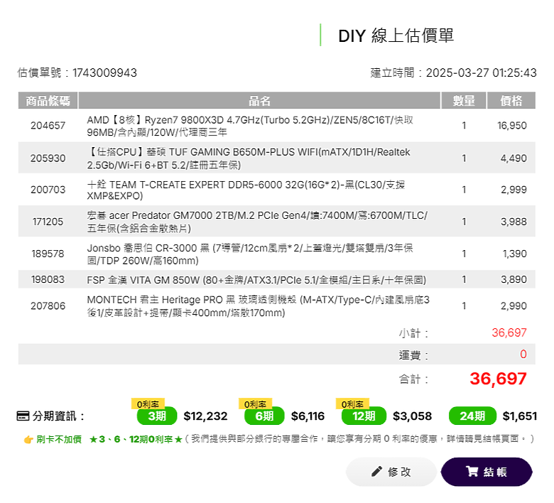Click product code 207806
The image size is (554, 503).
[x=48, y=305]
